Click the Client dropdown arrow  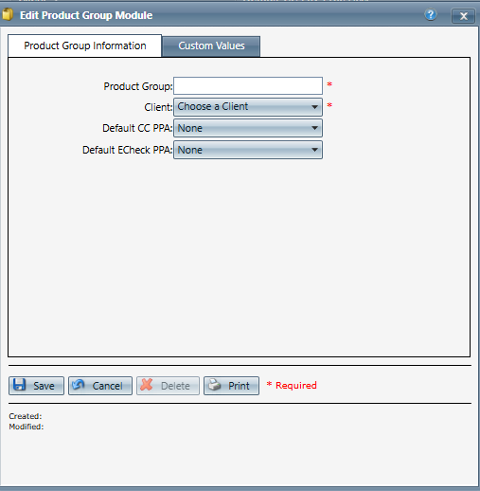(314, 107)
